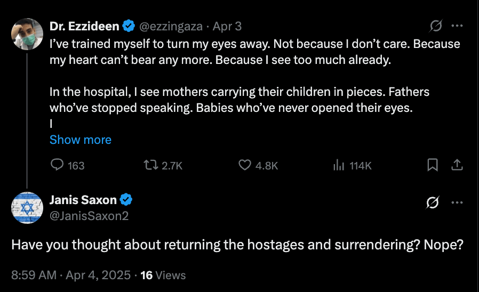This screenshot has height=292, width=479.
Task: Open more options menu on Janis Saxon's reply
Action: [457, 202]
